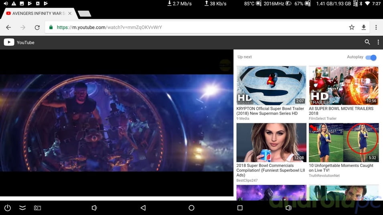Switch to AVENGERS INFINITY WAR tab
The width and height of the screenshot is (383, 215).
tap(39, 13)
